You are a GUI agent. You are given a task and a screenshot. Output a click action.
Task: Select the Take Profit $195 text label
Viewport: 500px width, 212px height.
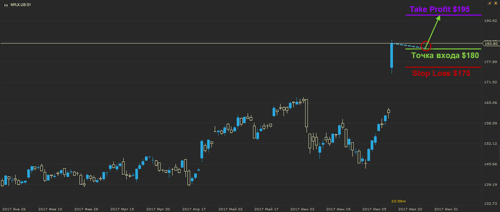[439, 9]
